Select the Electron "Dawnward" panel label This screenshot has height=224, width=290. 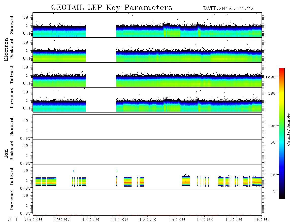12,98
